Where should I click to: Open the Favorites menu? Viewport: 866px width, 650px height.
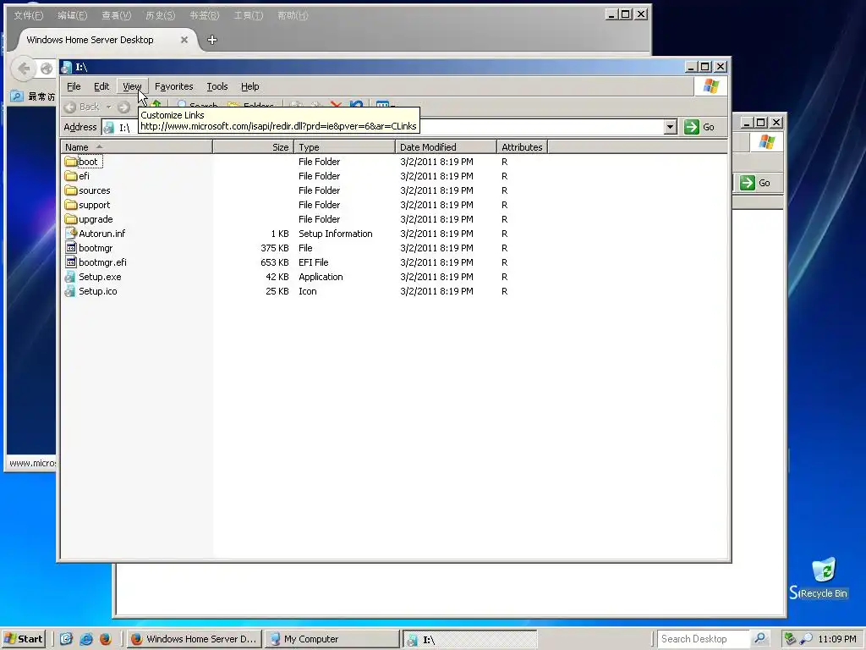pos(174,86)
